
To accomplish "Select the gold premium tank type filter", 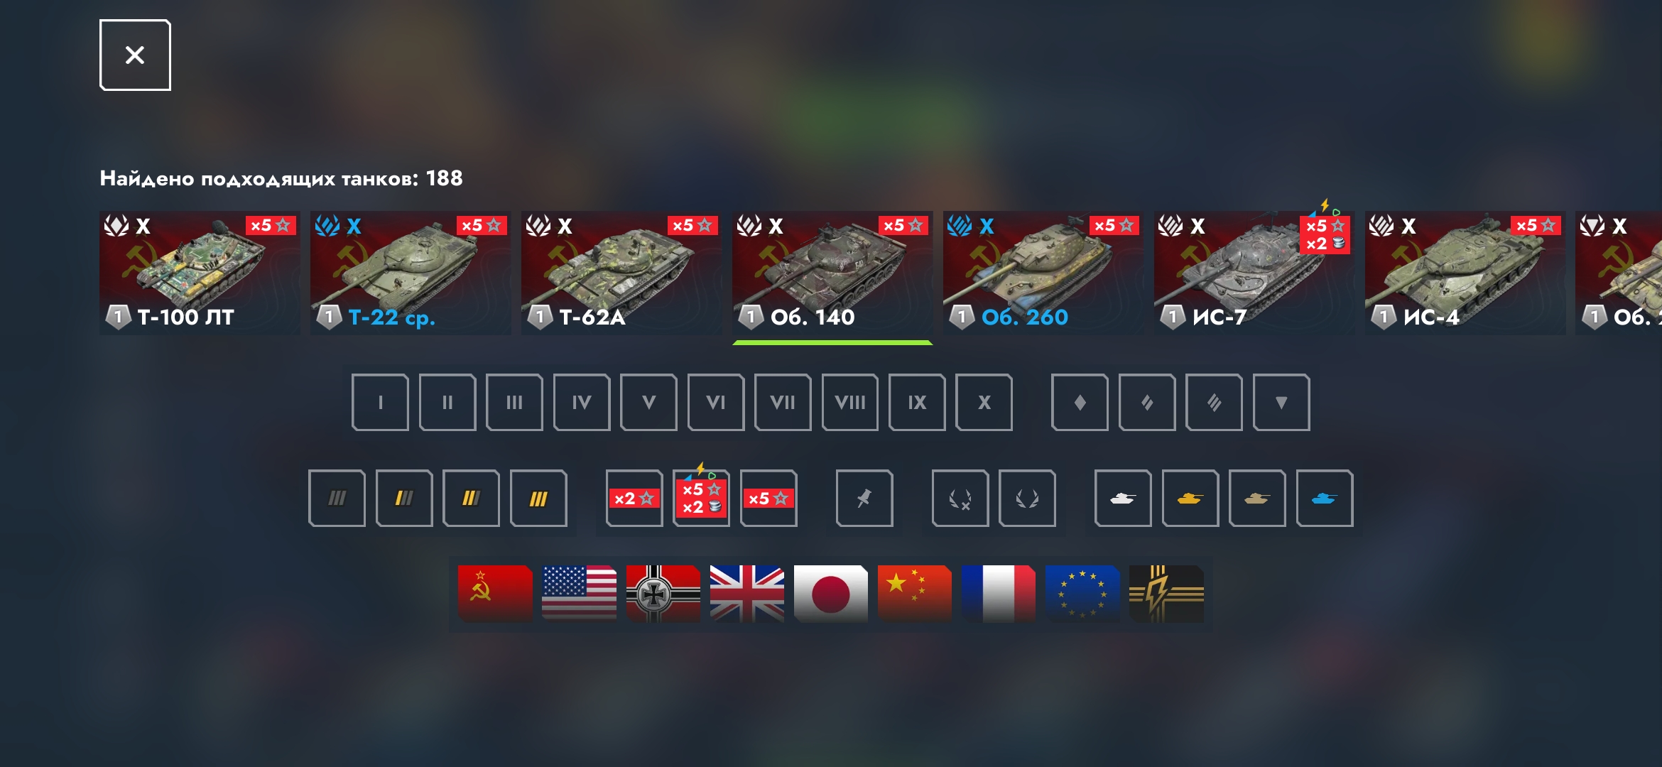I will (x=1190, y=499).
